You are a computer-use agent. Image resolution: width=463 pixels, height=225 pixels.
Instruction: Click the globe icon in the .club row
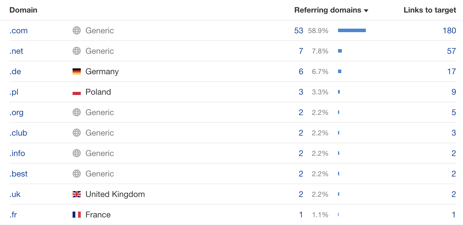[77, 133]
